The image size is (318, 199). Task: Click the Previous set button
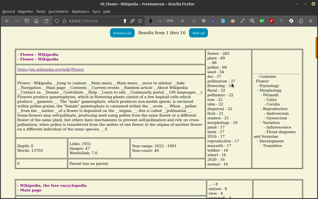[122, 33]
